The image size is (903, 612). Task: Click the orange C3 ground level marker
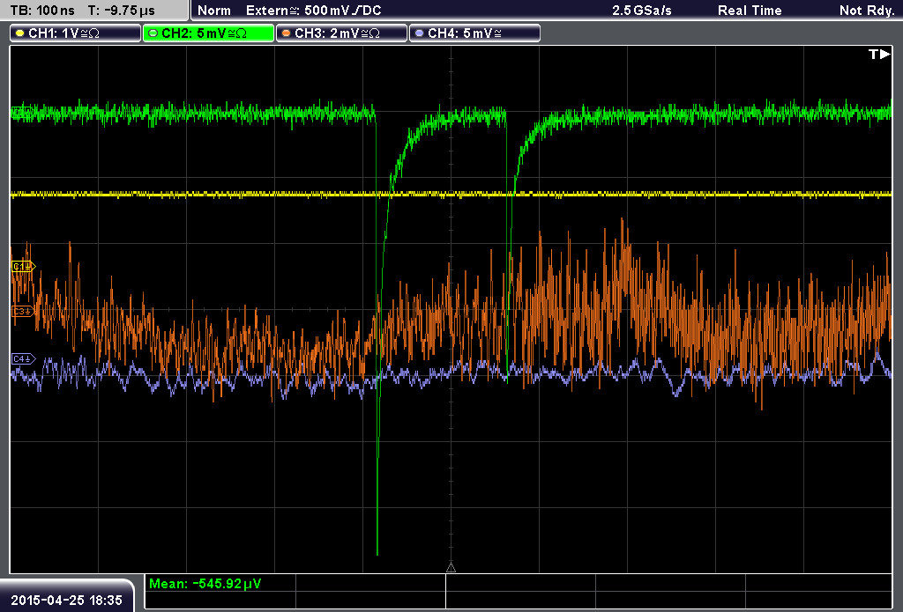click(24, 311)
